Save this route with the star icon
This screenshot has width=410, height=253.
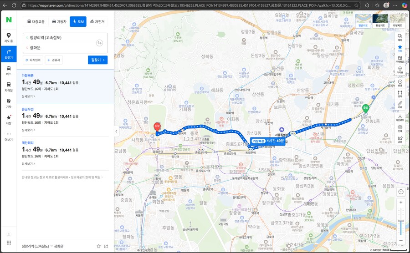(98, 246)
